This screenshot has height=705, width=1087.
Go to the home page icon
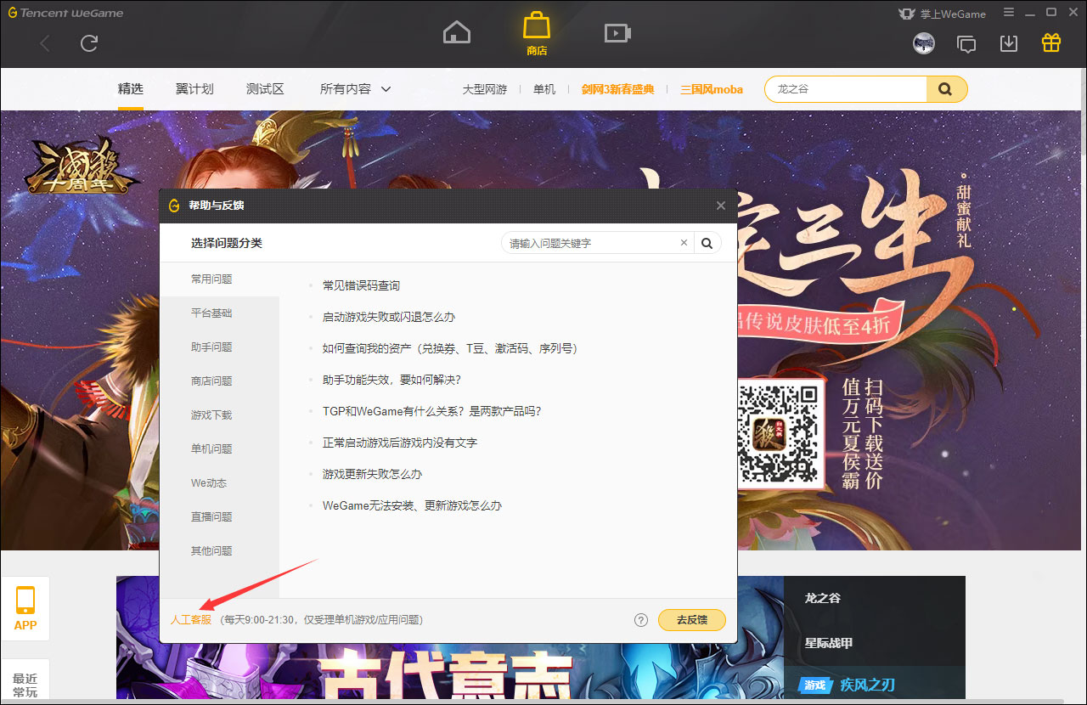pos(456,31)
